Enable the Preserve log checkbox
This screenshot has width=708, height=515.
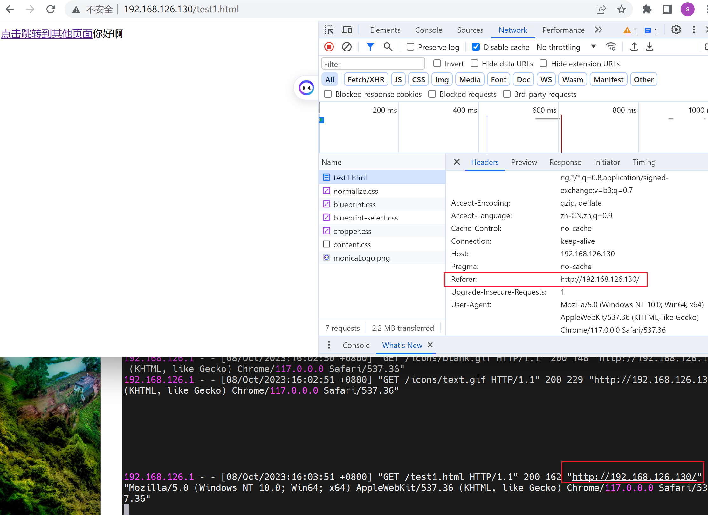click(x=410, y=47)
